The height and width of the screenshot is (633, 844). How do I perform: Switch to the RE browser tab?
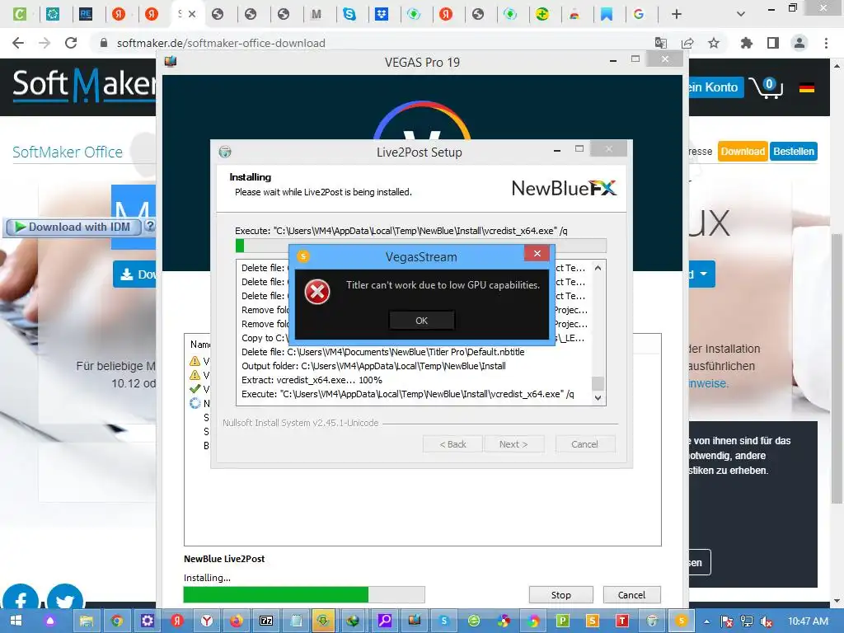(x=86, y=14)
